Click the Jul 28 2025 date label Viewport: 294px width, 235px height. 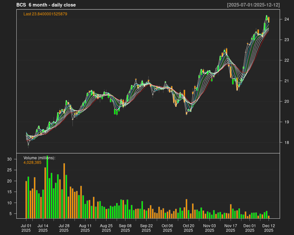(64, 228)
